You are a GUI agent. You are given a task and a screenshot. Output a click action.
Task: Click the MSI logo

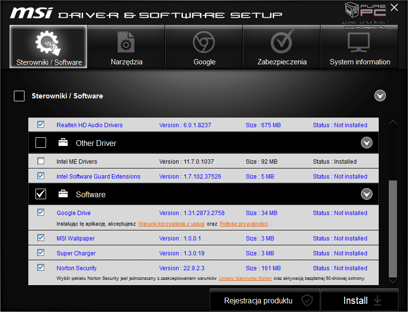31,13
